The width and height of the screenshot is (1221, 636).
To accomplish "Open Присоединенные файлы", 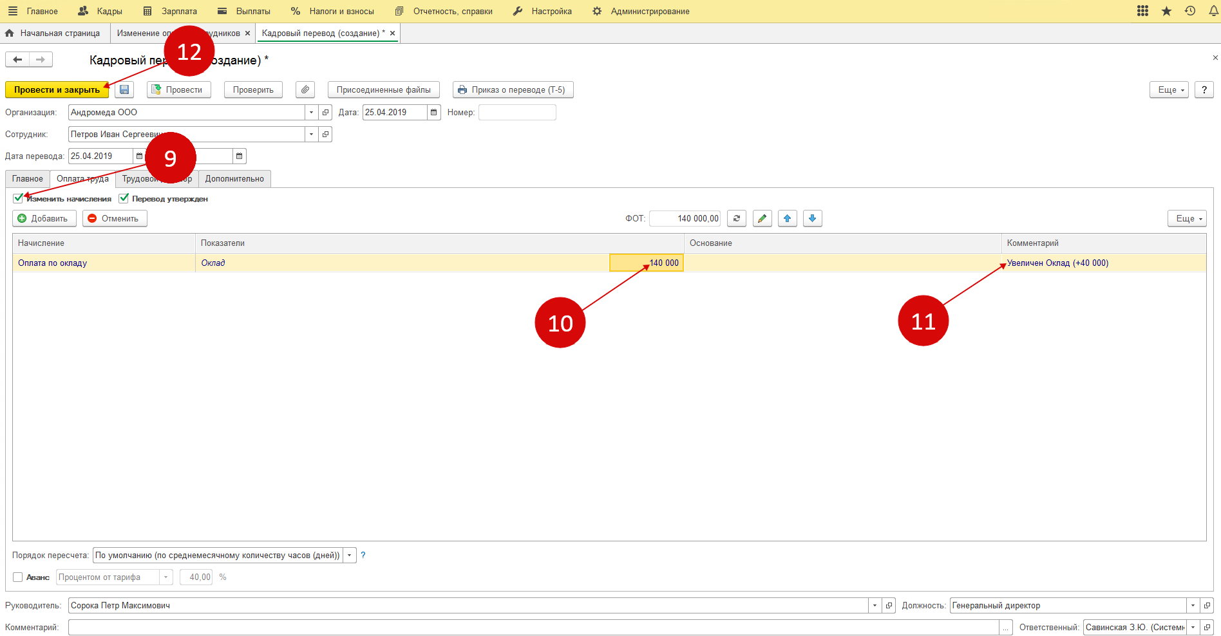I will tap(384, 89).
